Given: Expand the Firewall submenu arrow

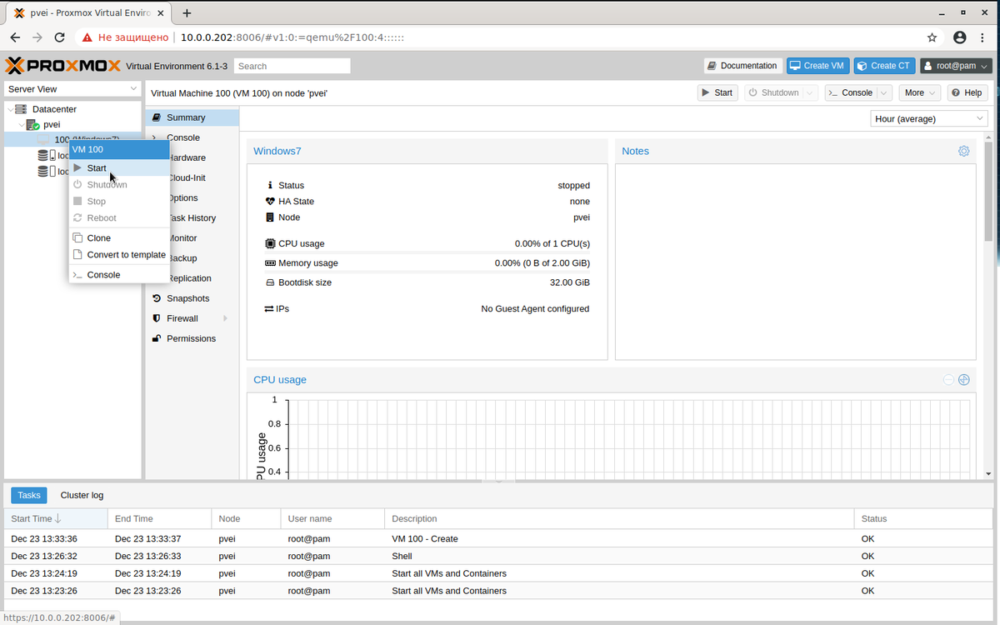Looking at the screenshot, I should pos(225,318).
